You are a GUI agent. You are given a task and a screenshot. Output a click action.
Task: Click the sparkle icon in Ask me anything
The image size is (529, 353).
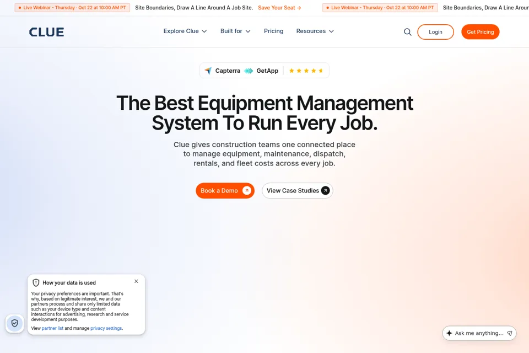449,333
